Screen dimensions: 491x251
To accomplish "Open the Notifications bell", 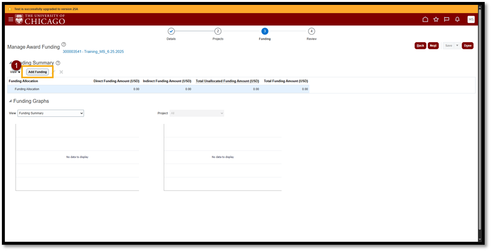I will pos(457,20).
